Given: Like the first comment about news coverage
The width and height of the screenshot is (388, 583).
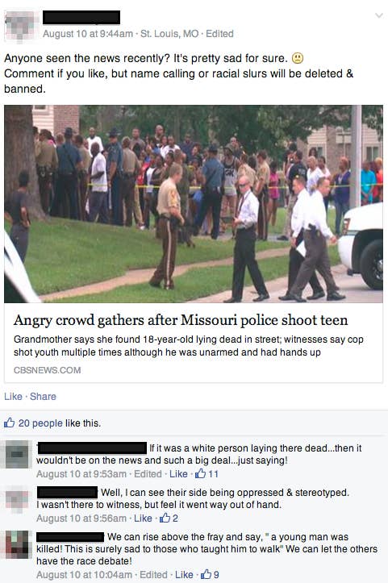Looking at the screenshot, I should (178, 474).
